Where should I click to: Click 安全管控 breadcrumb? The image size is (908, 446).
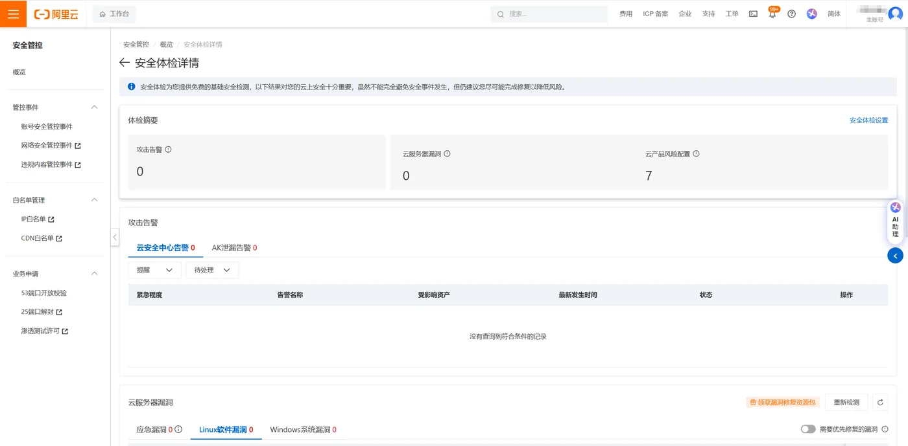pos(136,45)
